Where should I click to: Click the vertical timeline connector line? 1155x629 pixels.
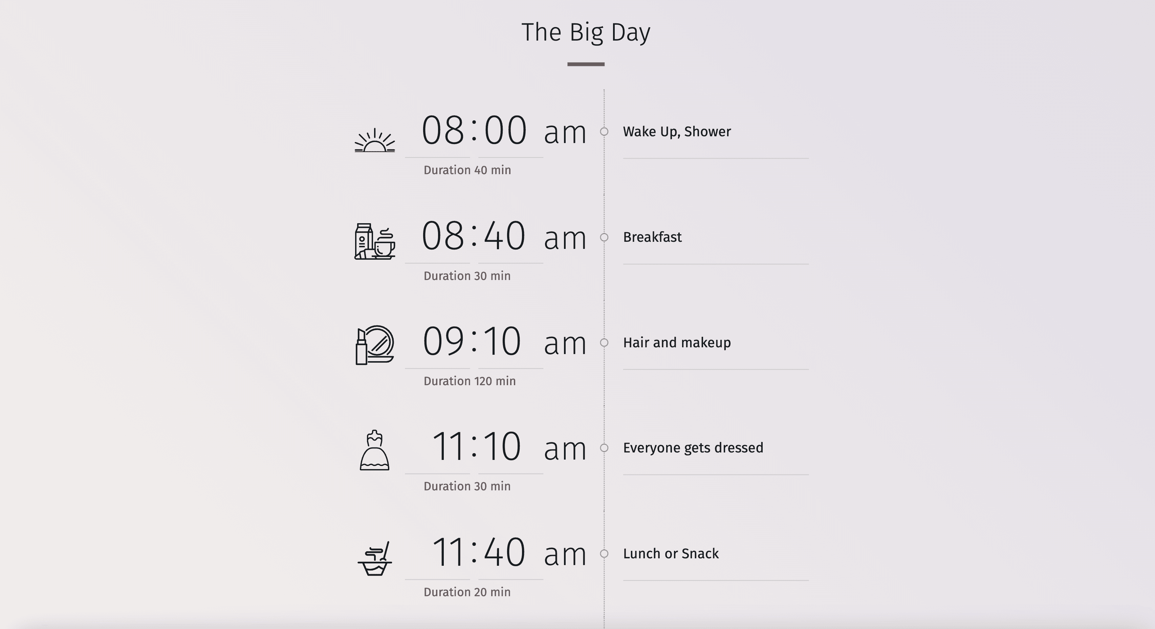604,349
